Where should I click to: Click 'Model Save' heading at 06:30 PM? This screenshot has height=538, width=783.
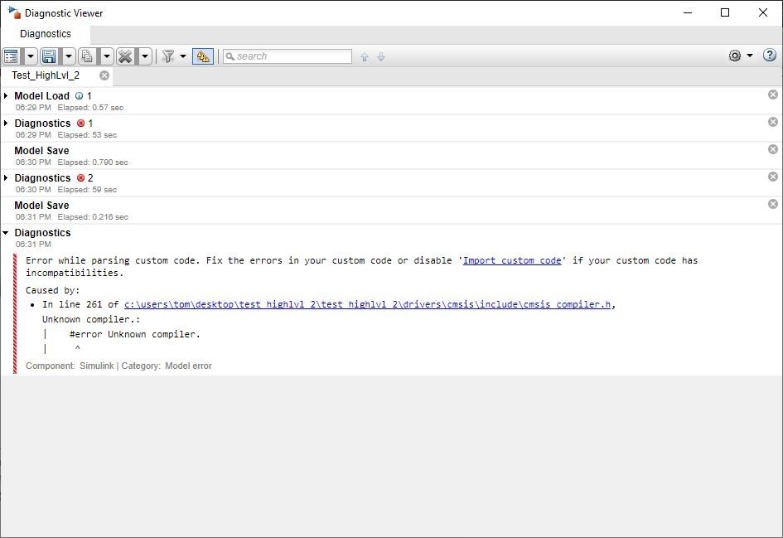point(42,150)
